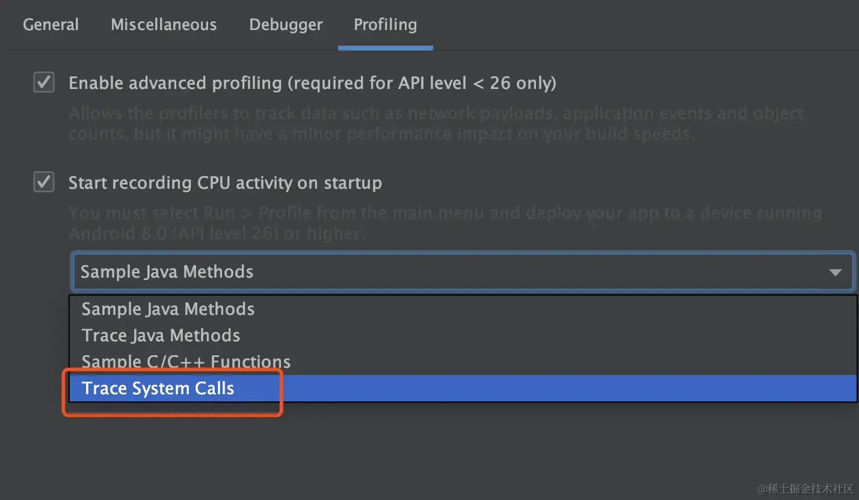Click the blank panel area below the dropdown list
The image size is (859, 500).
click(x=457, y=451)
